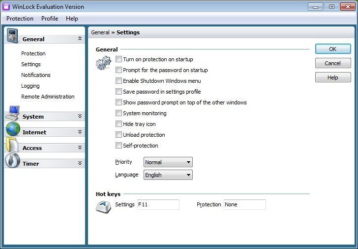The height and width of the screenshot is (249, 358).
Task: Enable the Self-protection checkbox
Action: coord(119,146)
